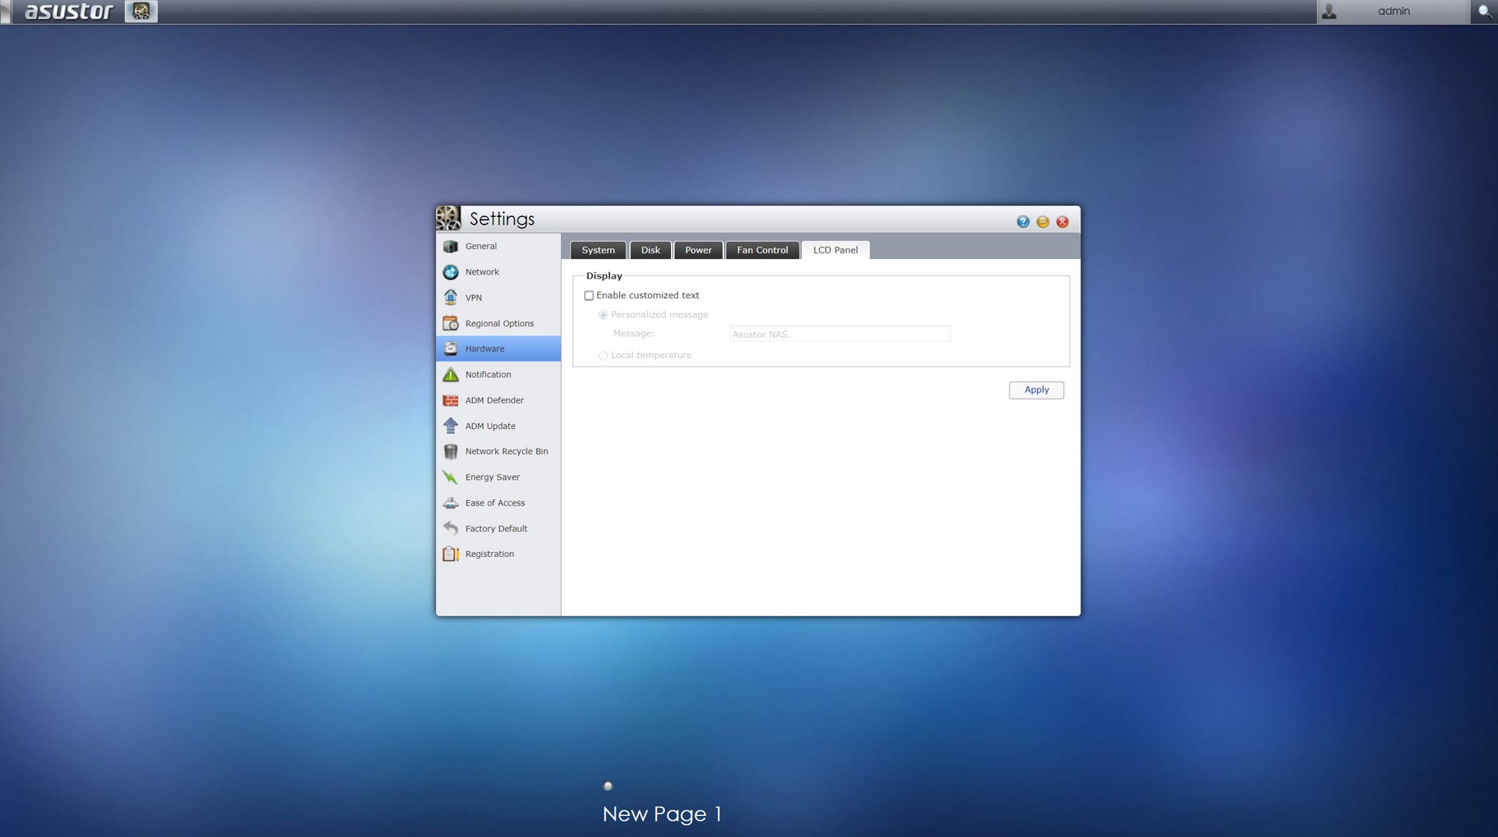The width and height of the screenshot is (1498, 837).
Task: Click the General sidebar icon
Action: tap(450, 246)
